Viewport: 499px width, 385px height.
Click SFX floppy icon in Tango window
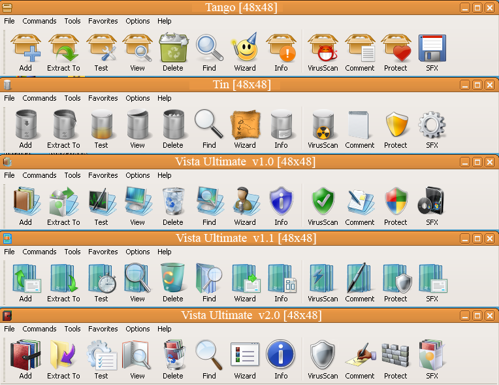[432, 48]
